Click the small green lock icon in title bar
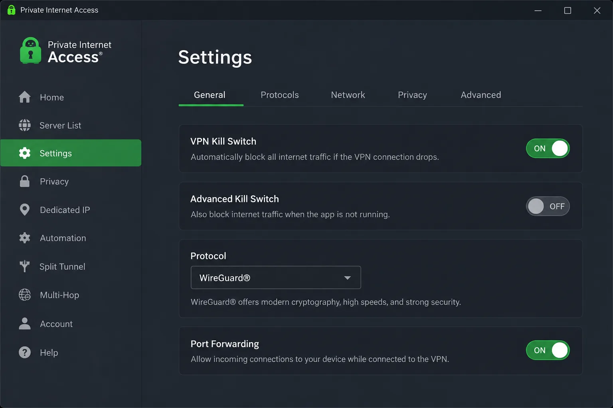The width and height of the screenshot is (613, 408). click(11, 10)
